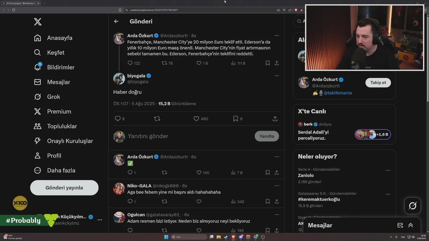Bookmark main post showing 6
Image resolution: width=429 pixels, height=241 pixels.
(x=236, y=118)
